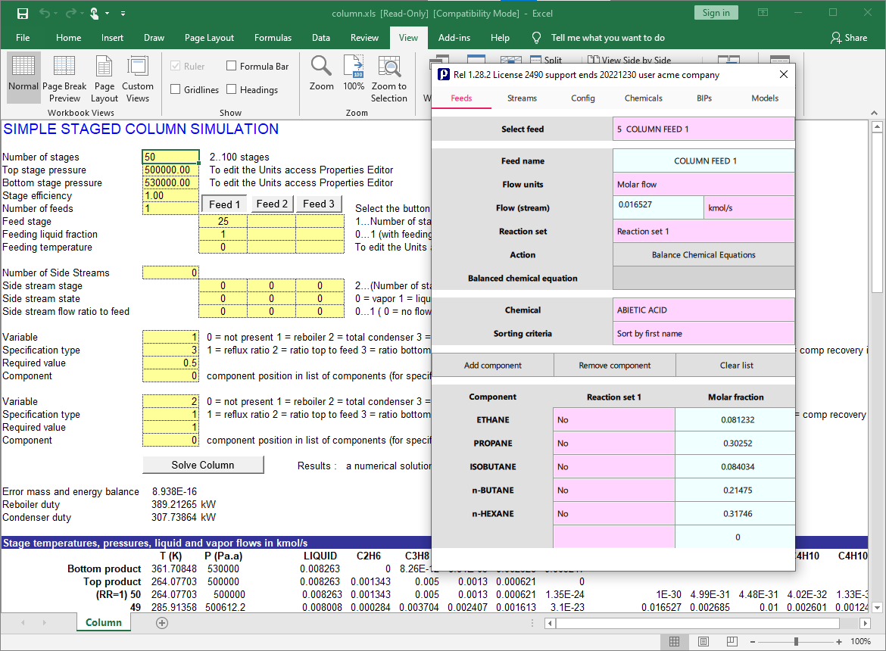Click the Add component button
886x651 pixels.
tap(493, 366)
